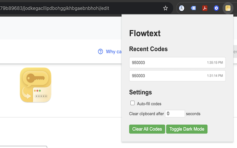This screenshot has height=148, width=237.
Task: Click the red Adobe Acrobat extension icon
Action: 205,8
